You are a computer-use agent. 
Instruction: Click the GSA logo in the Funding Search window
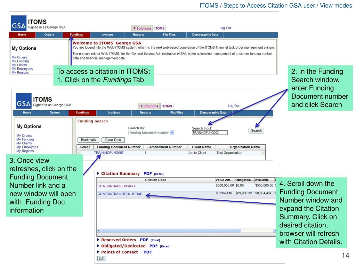tap(24, 101)
